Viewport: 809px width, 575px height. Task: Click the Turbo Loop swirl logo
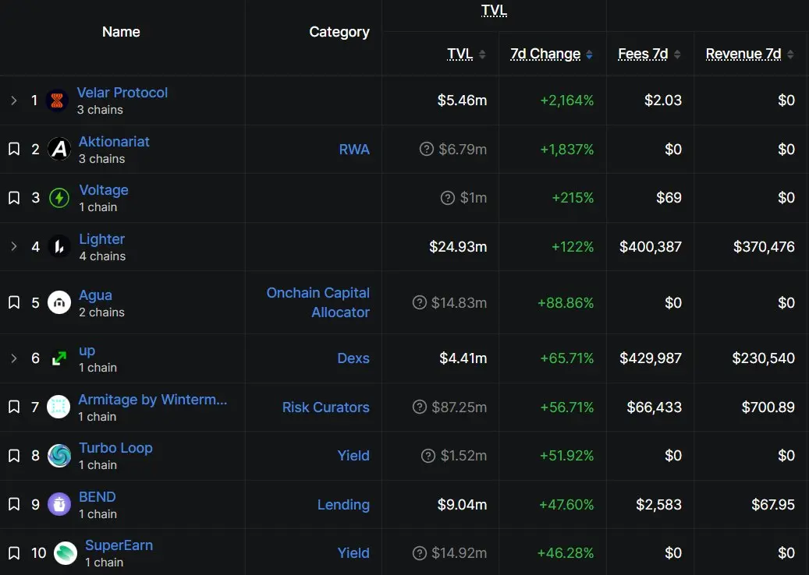click(x=59, y=456)
